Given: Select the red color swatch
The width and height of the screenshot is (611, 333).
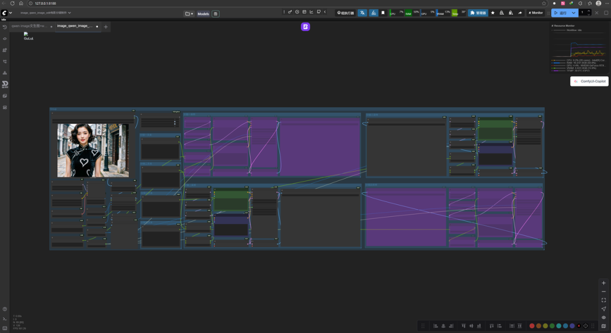Looking at the screenshot, I should [x=532, y=326].
